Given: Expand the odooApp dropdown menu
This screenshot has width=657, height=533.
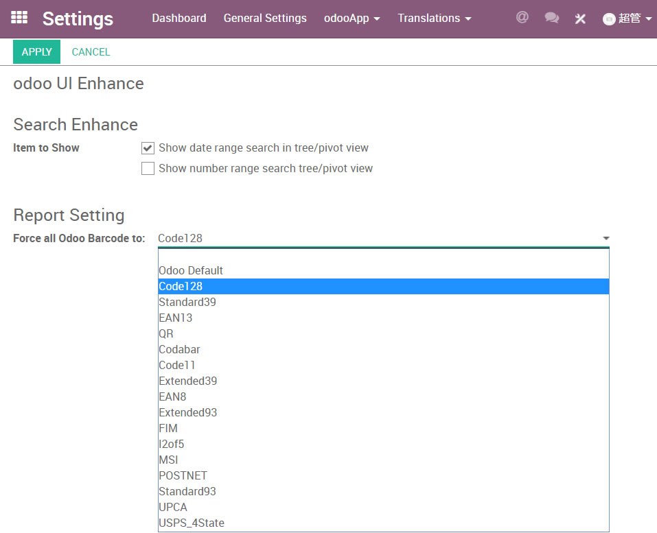Looking at the screenshot, I should click(351, 19).
